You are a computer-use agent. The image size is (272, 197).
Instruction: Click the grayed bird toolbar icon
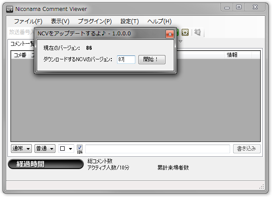point(197,32)
